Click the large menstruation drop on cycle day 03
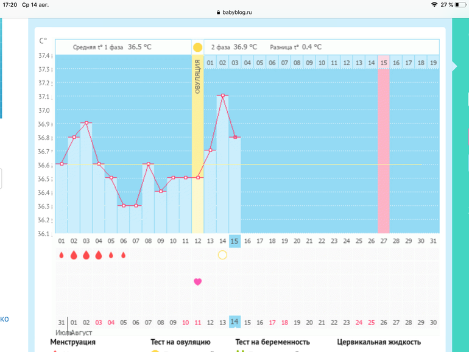 tap(86, 255)
